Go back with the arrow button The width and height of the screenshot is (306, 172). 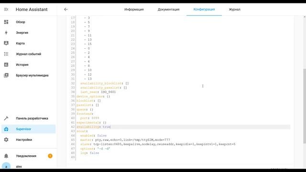coord(66,10)
